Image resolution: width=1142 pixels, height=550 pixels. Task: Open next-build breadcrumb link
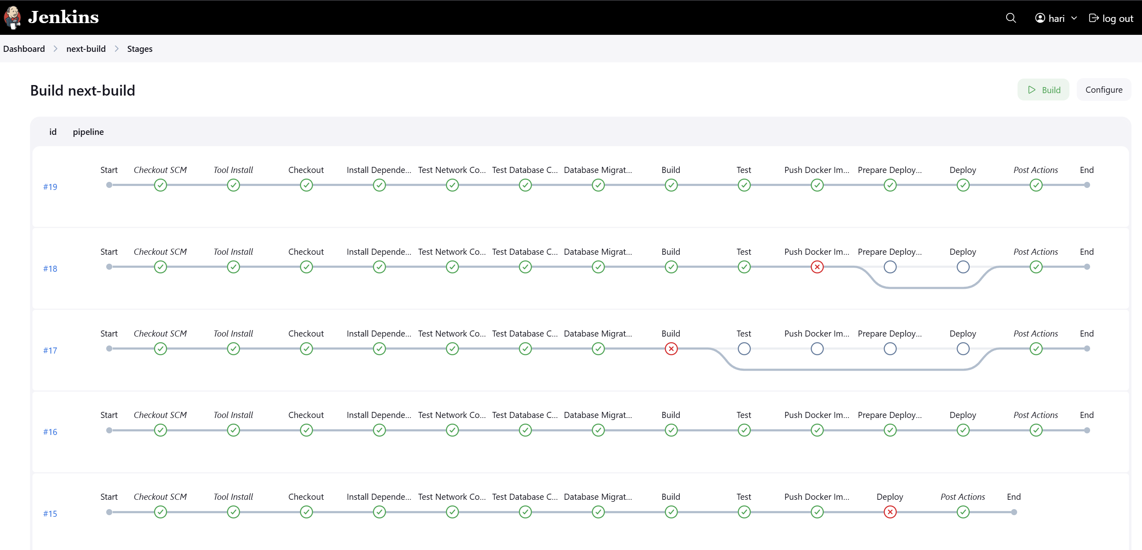86,49
